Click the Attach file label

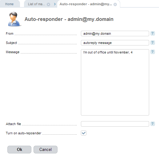13,124
